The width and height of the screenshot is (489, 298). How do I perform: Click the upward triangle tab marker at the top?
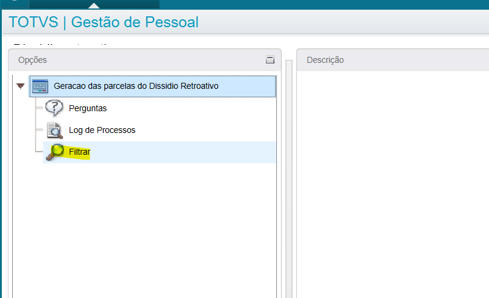(94, 5)
